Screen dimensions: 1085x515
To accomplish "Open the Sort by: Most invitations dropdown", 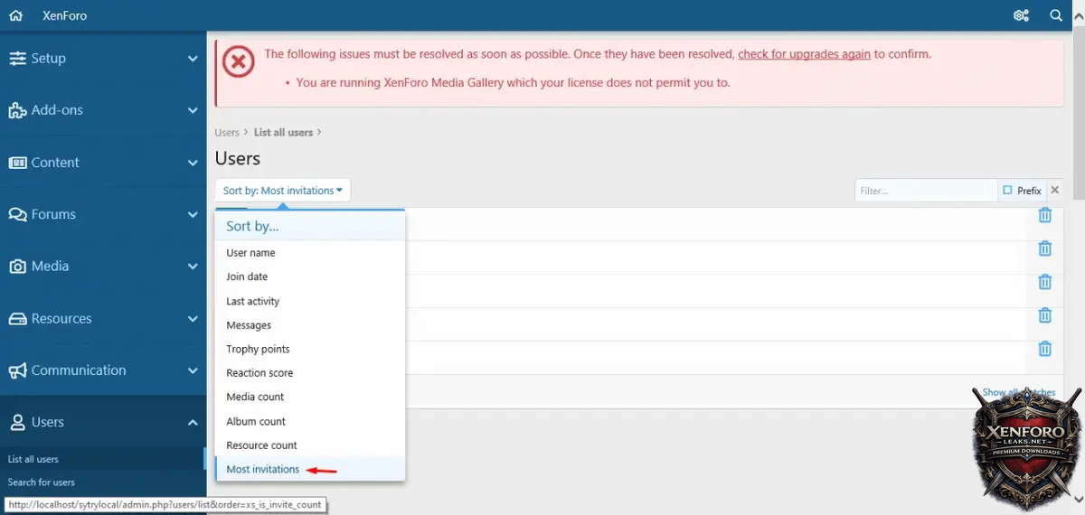I will (282, 191).
